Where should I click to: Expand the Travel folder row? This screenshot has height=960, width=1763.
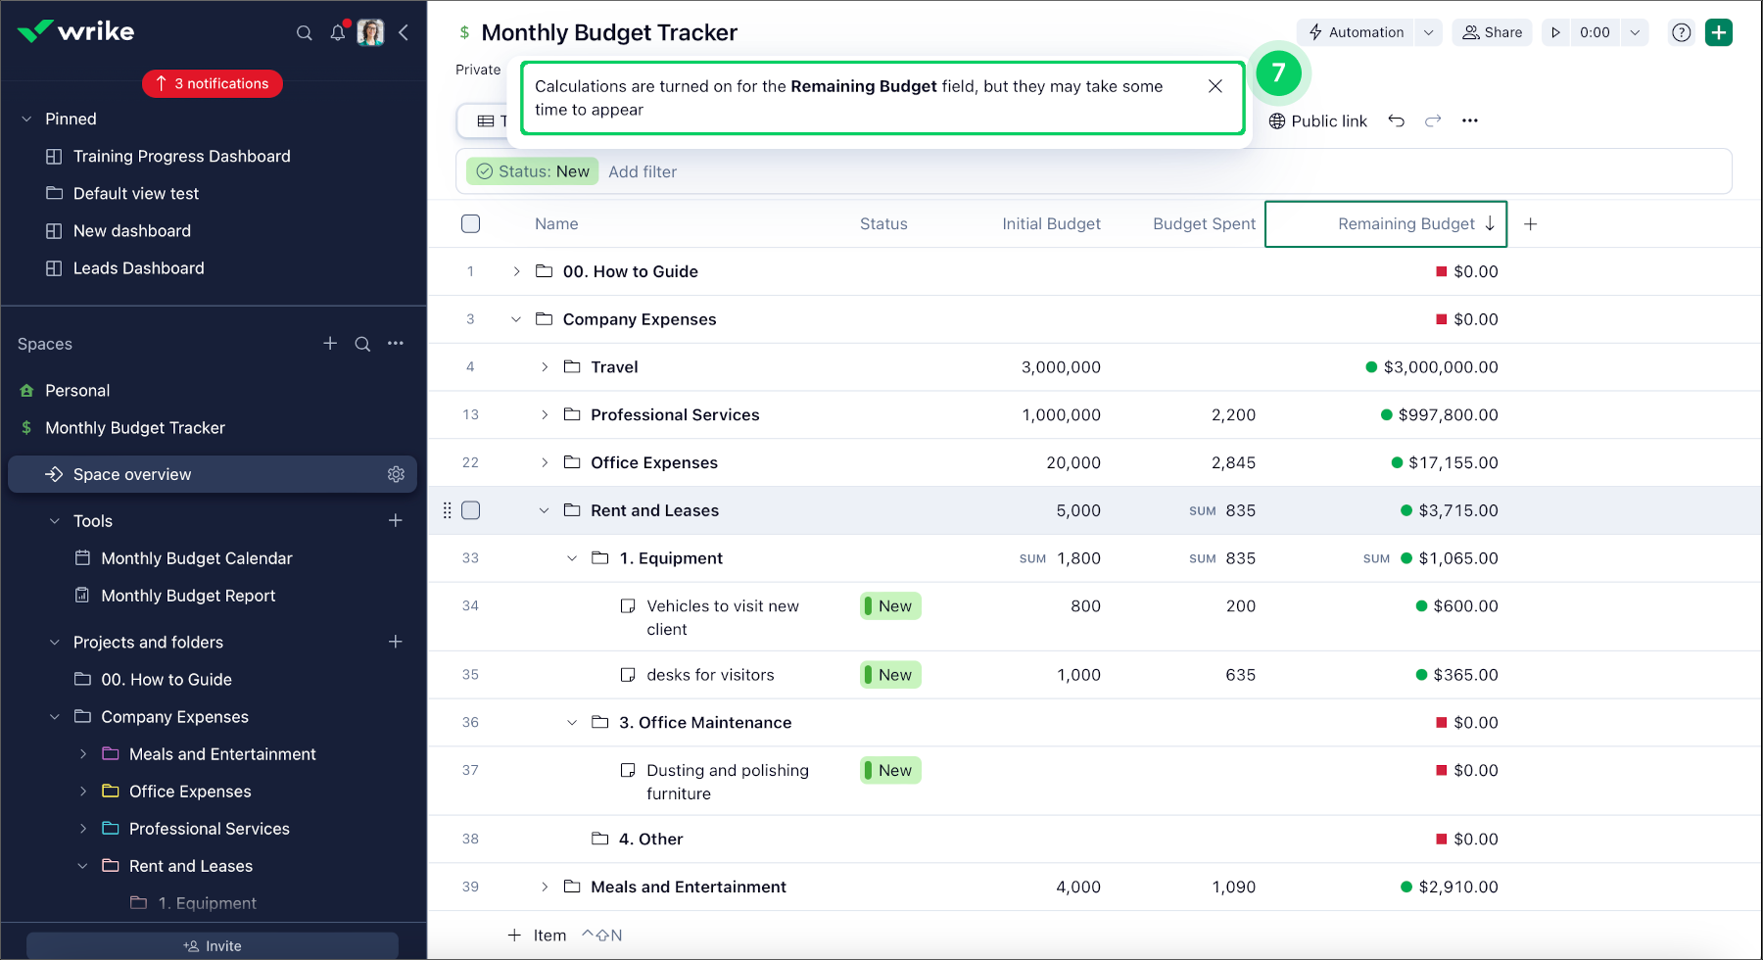(545, 366)
